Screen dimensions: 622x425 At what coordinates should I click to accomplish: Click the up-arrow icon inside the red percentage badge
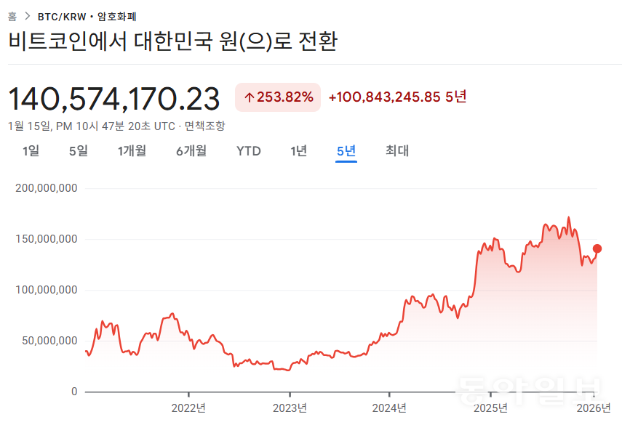pyautogui.click(x=250, y=97)
